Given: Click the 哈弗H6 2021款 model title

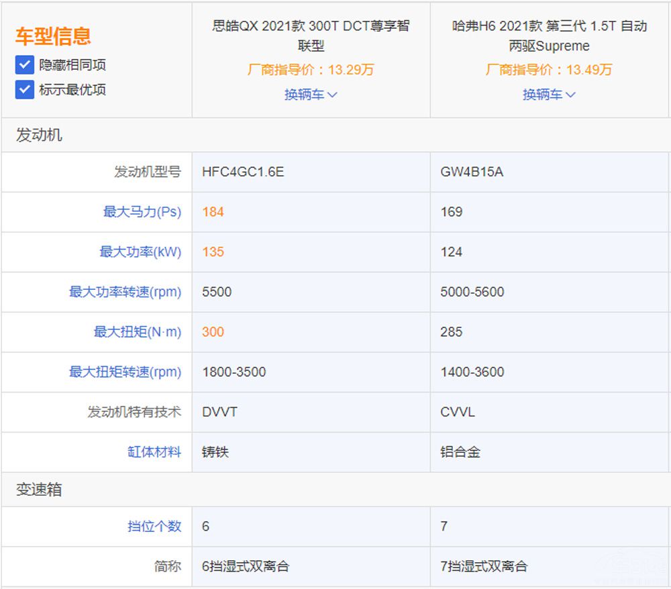Looking at the screenshot, I should coord(549,36).
